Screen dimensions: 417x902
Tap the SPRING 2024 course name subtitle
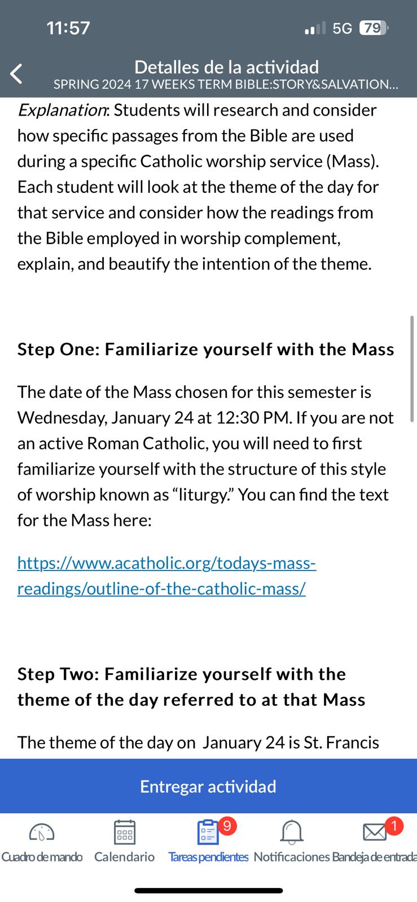point(226,85)
